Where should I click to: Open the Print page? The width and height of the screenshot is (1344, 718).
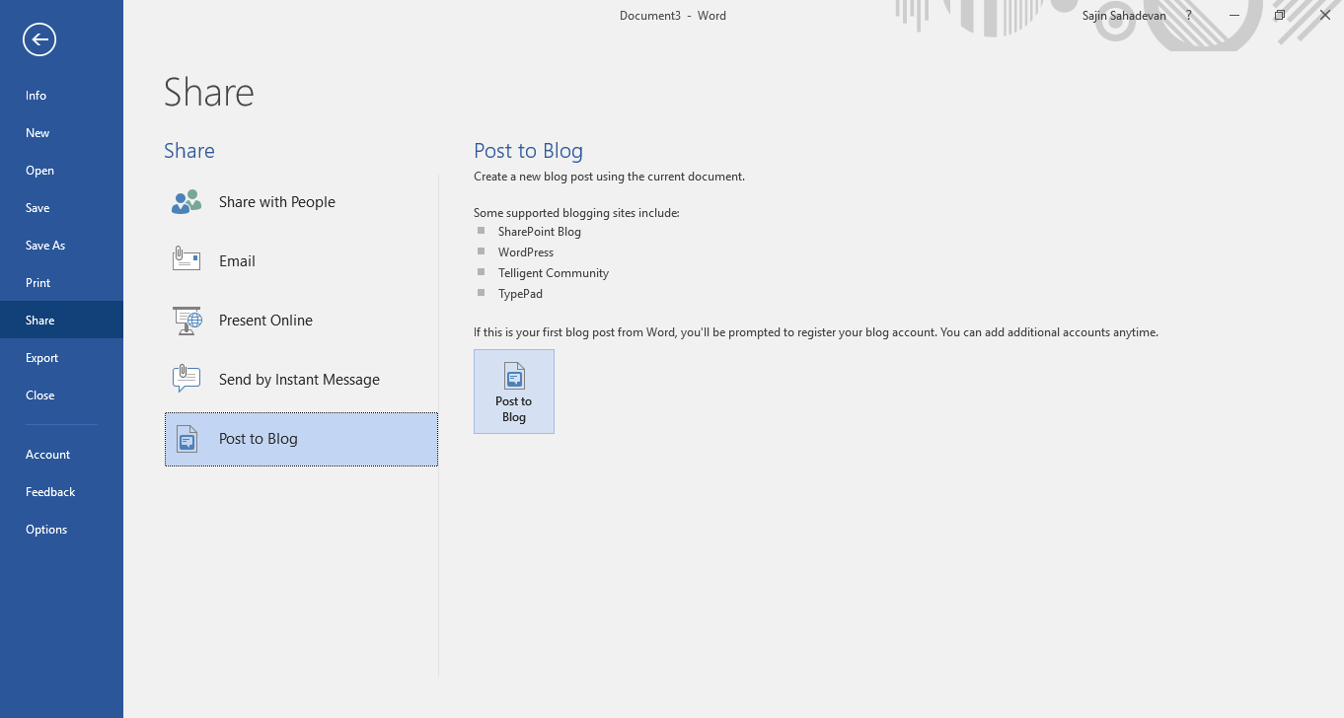61,283
